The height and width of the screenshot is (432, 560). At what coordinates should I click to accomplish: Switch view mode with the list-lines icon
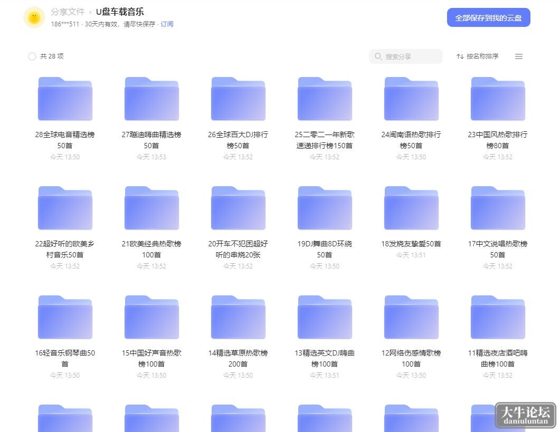[519, 56]
